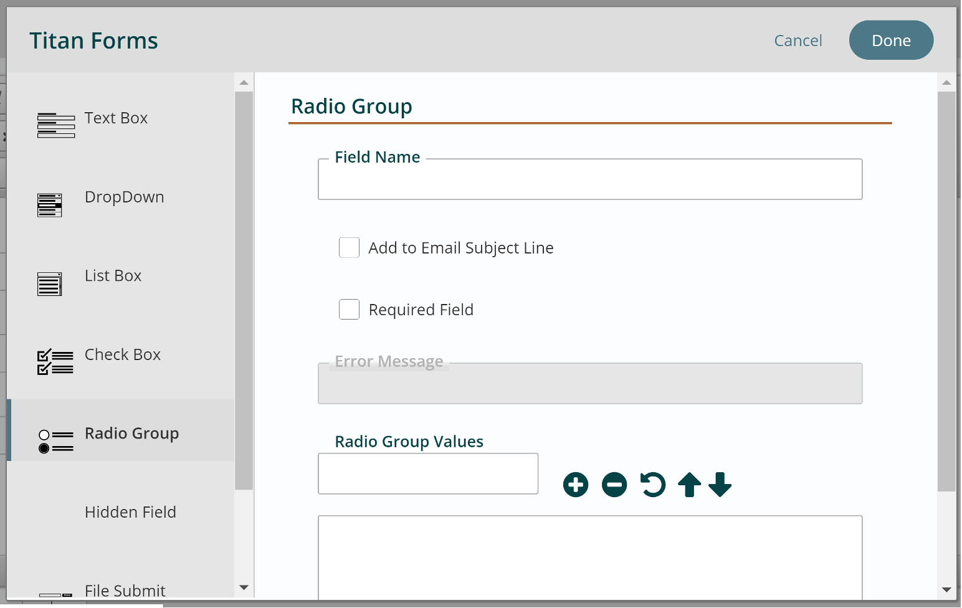Image resolution: width=962 pixels, height=608 pixels.
Task: Click the right panel scroll-up arrow
Action: (947, 82)
